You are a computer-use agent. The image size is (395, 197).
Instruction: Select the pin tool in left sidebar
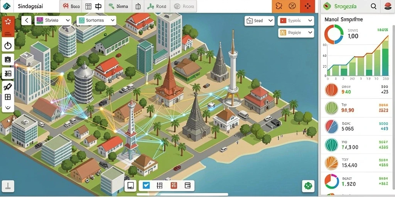point(8,87)
